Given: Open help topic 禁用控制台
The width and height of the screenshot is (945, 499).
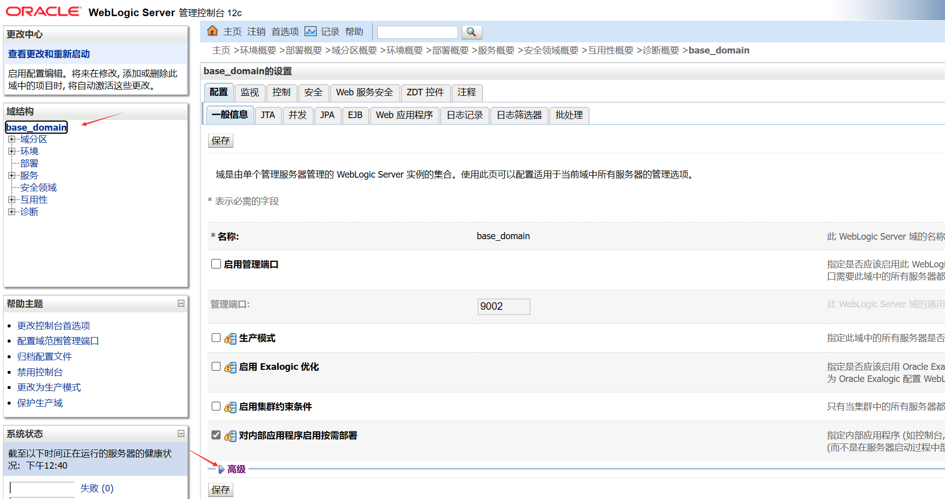Looking at the screenshot, I should coord(40,372).
